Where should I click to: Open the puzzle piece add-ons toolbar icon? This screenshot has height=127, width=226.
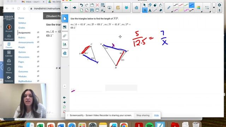pyautogui.click(x=136, y=8)
